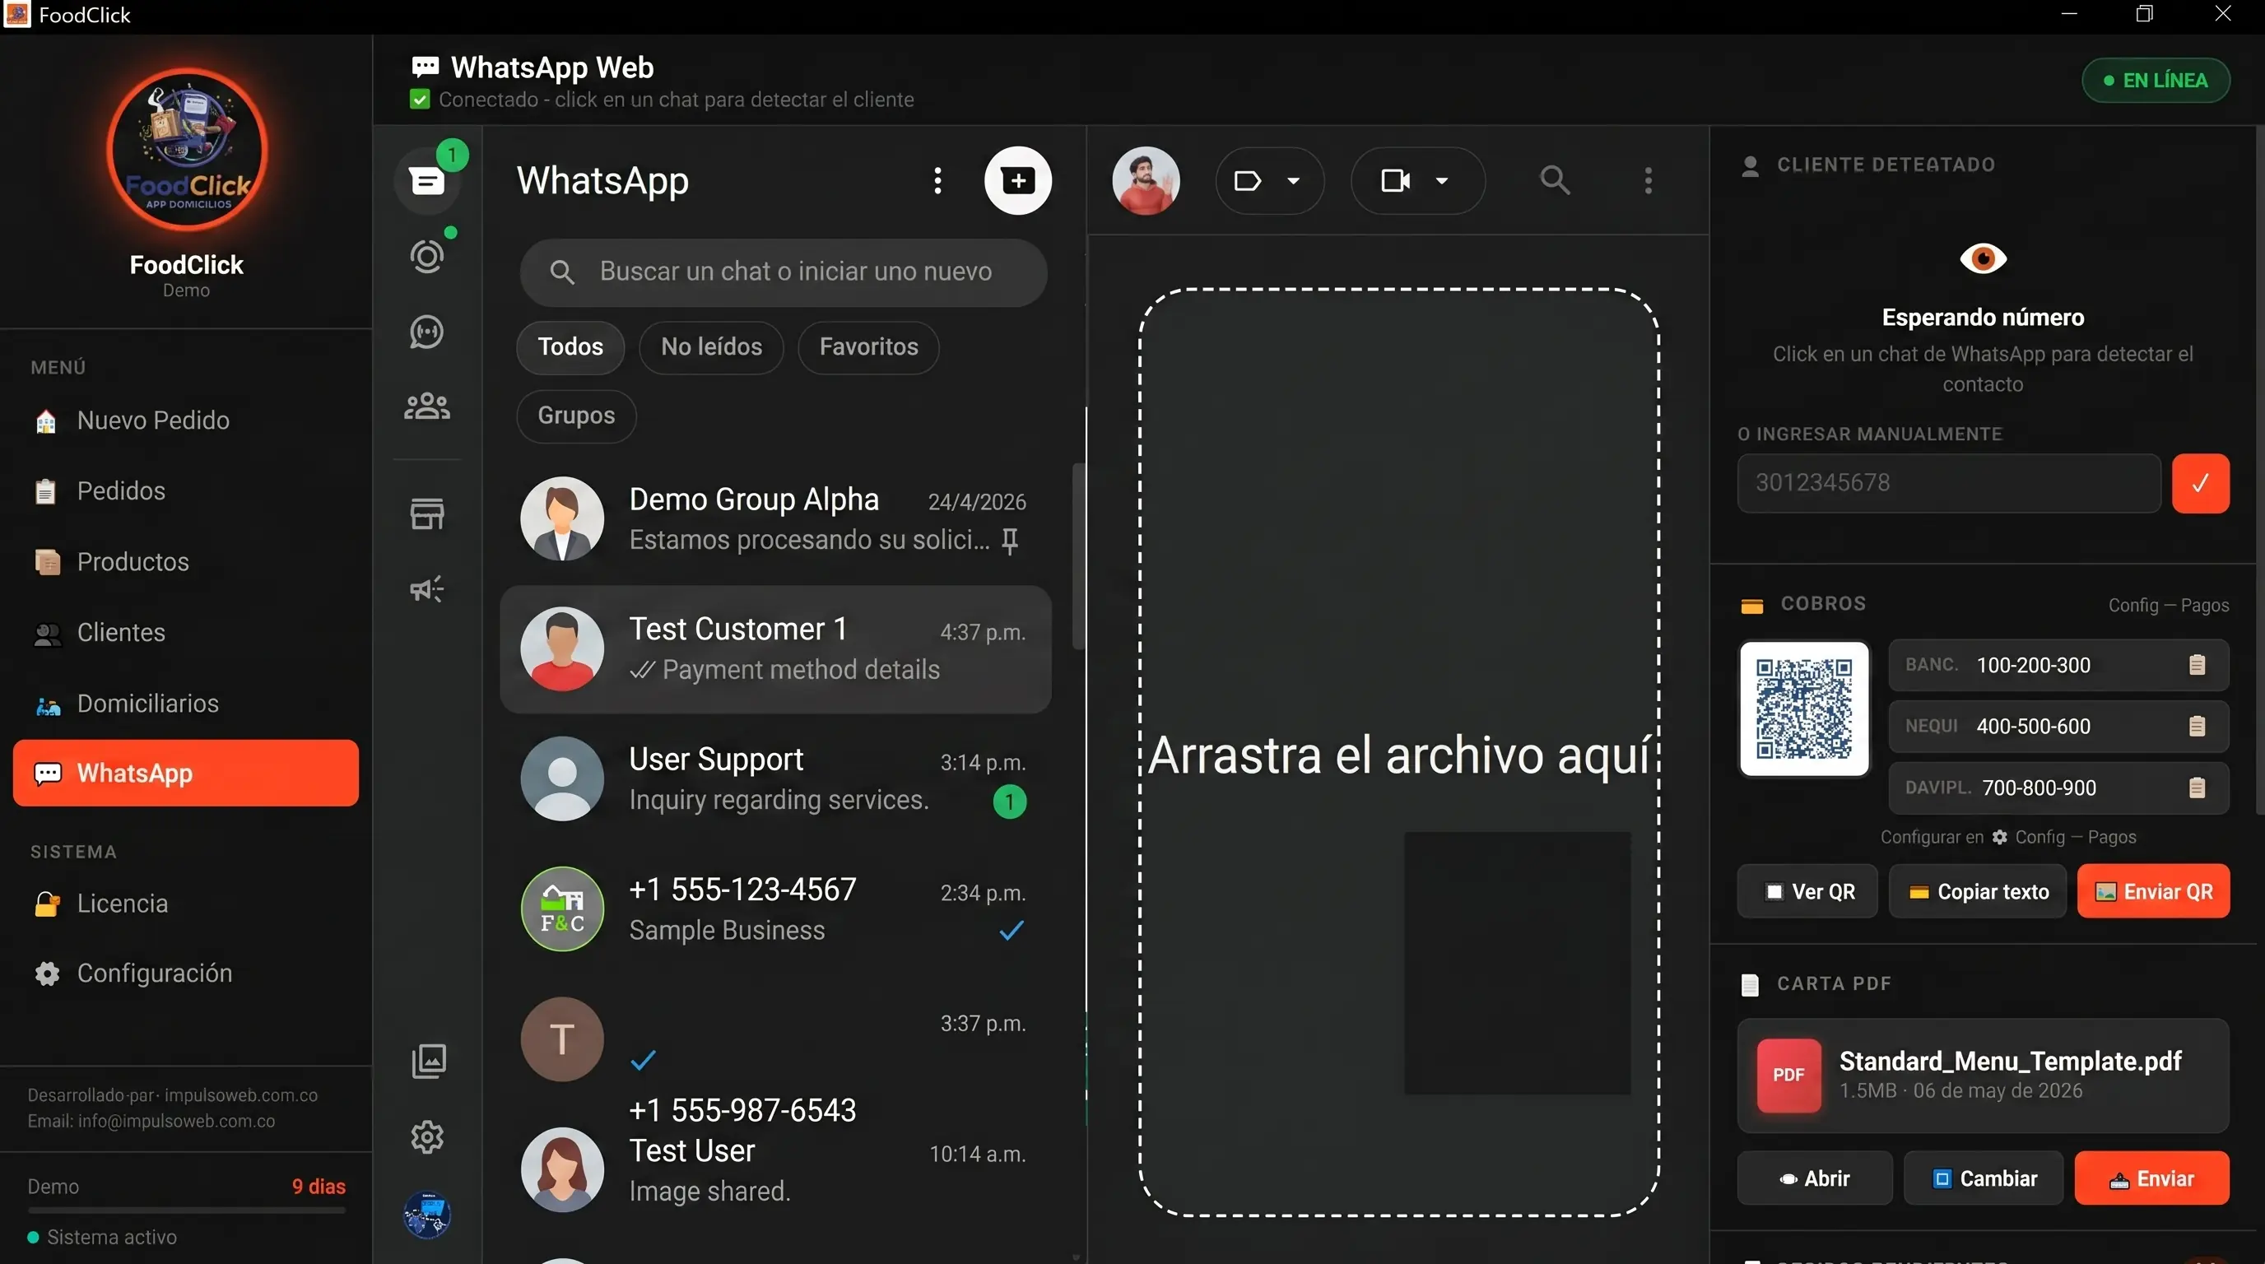Open the Business tools storefront icon
The width and height of the screenshot is (2265, 1264).
(427, 513)
